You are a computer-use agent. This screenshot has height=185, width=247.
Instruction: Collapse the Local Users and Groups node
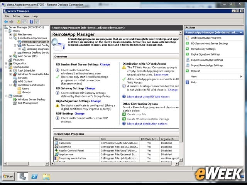pos(10,85)
